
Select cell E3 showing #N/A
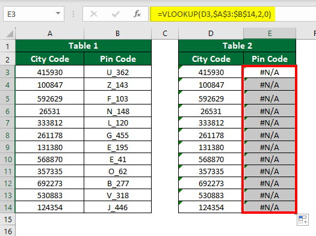(x=270, y=72)
